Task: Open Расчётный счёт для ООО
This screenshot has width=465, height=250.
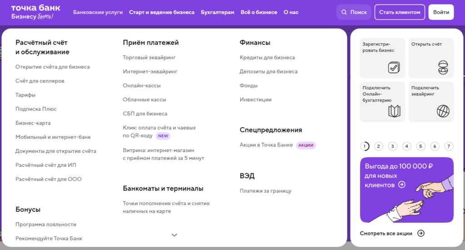Action: tap(48, 179)
